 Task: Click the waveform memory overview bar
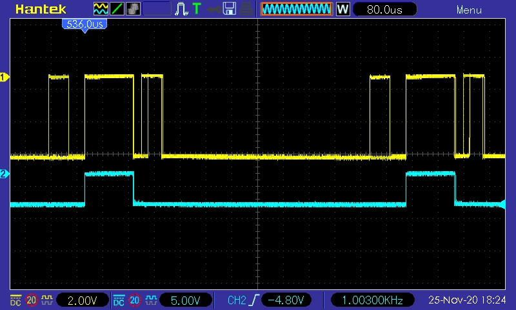coord(296,9)
